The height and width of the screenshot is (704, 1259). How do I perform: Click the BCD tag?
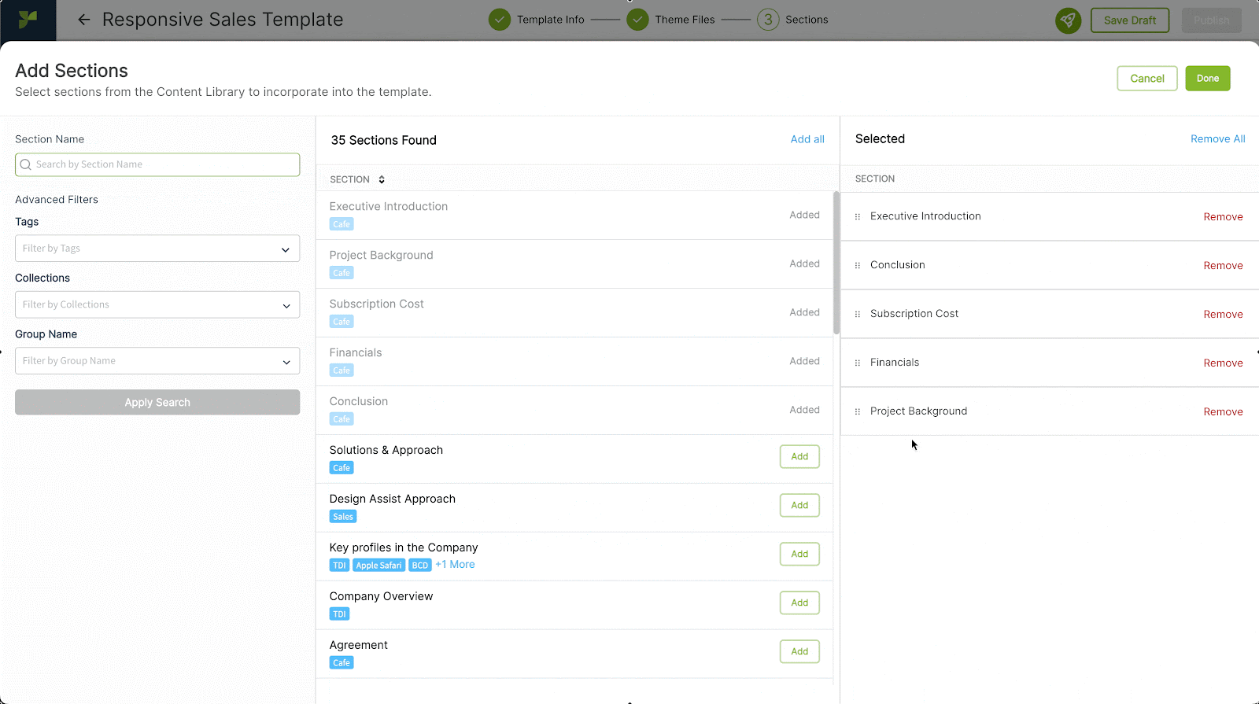(420, 566)
